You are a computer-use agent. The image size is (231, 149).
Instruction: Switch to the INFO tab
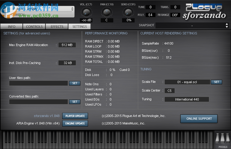pyautogui.click(x=12, y=27)
